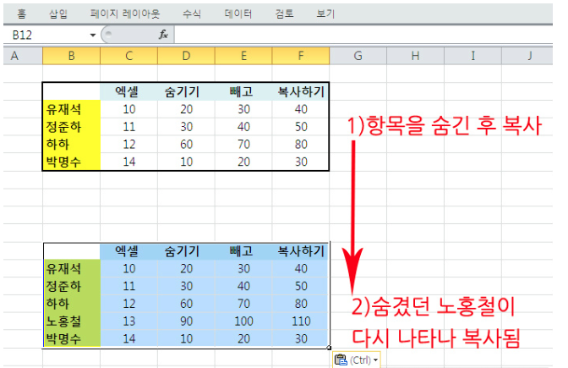Select column I header
Screen dimensions: 568x368
pos(472,56)
